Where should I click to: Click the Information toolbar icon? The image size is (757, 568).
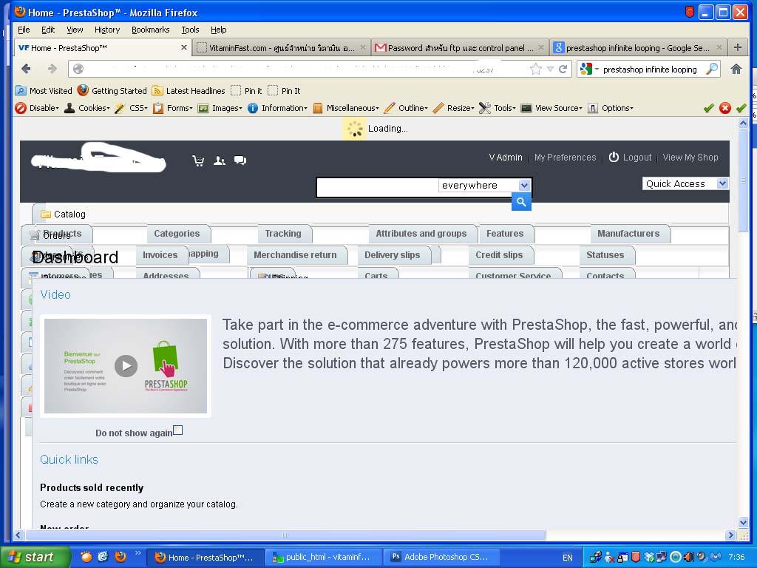pos(253,108)
